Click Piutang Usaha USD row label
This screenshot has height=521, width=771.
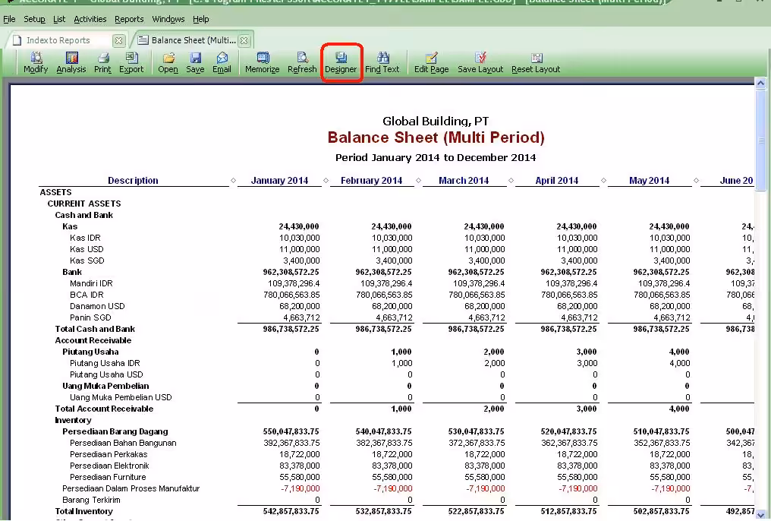point(106,374)
